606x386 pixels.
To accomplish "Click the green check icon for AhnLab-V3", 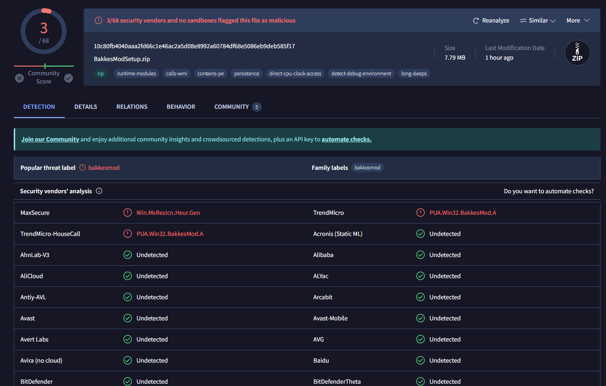I will [128, 255].
